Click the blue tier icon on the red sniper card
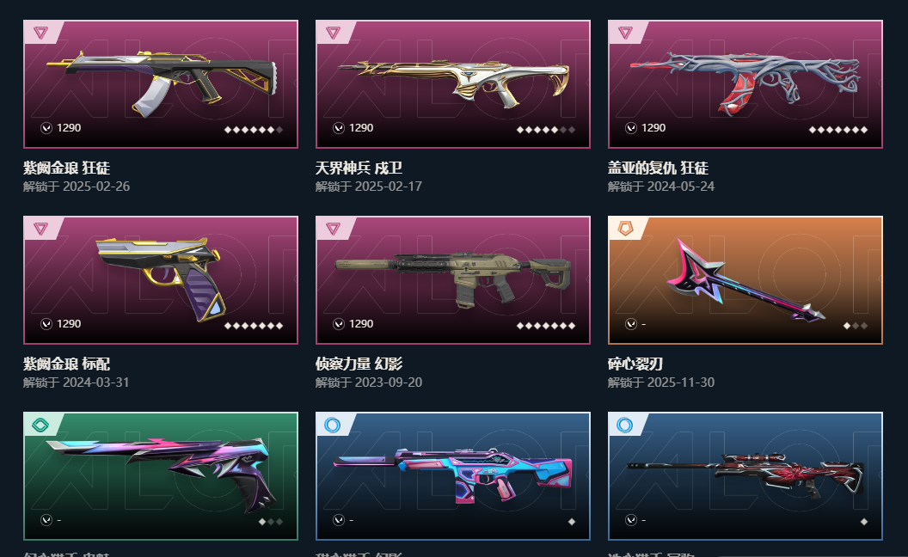Viewport: 908px width, 557px height. 625,425
